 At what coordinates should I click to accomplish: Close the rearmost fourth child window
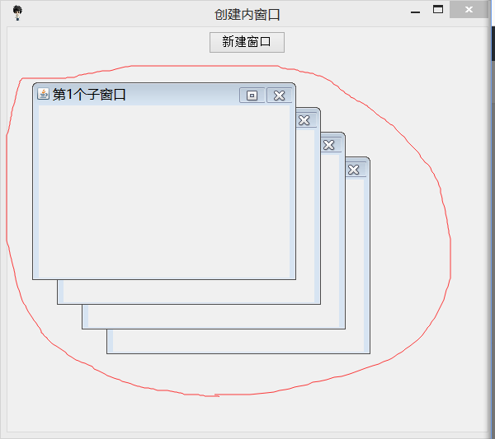[354, 170]
